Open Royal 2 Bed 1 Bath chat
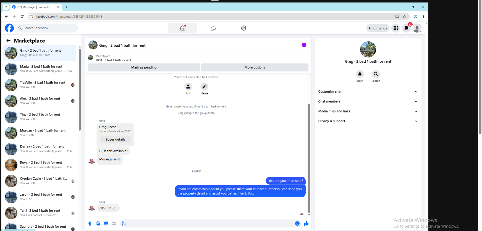The image size is (482, 231). point(40,165)
